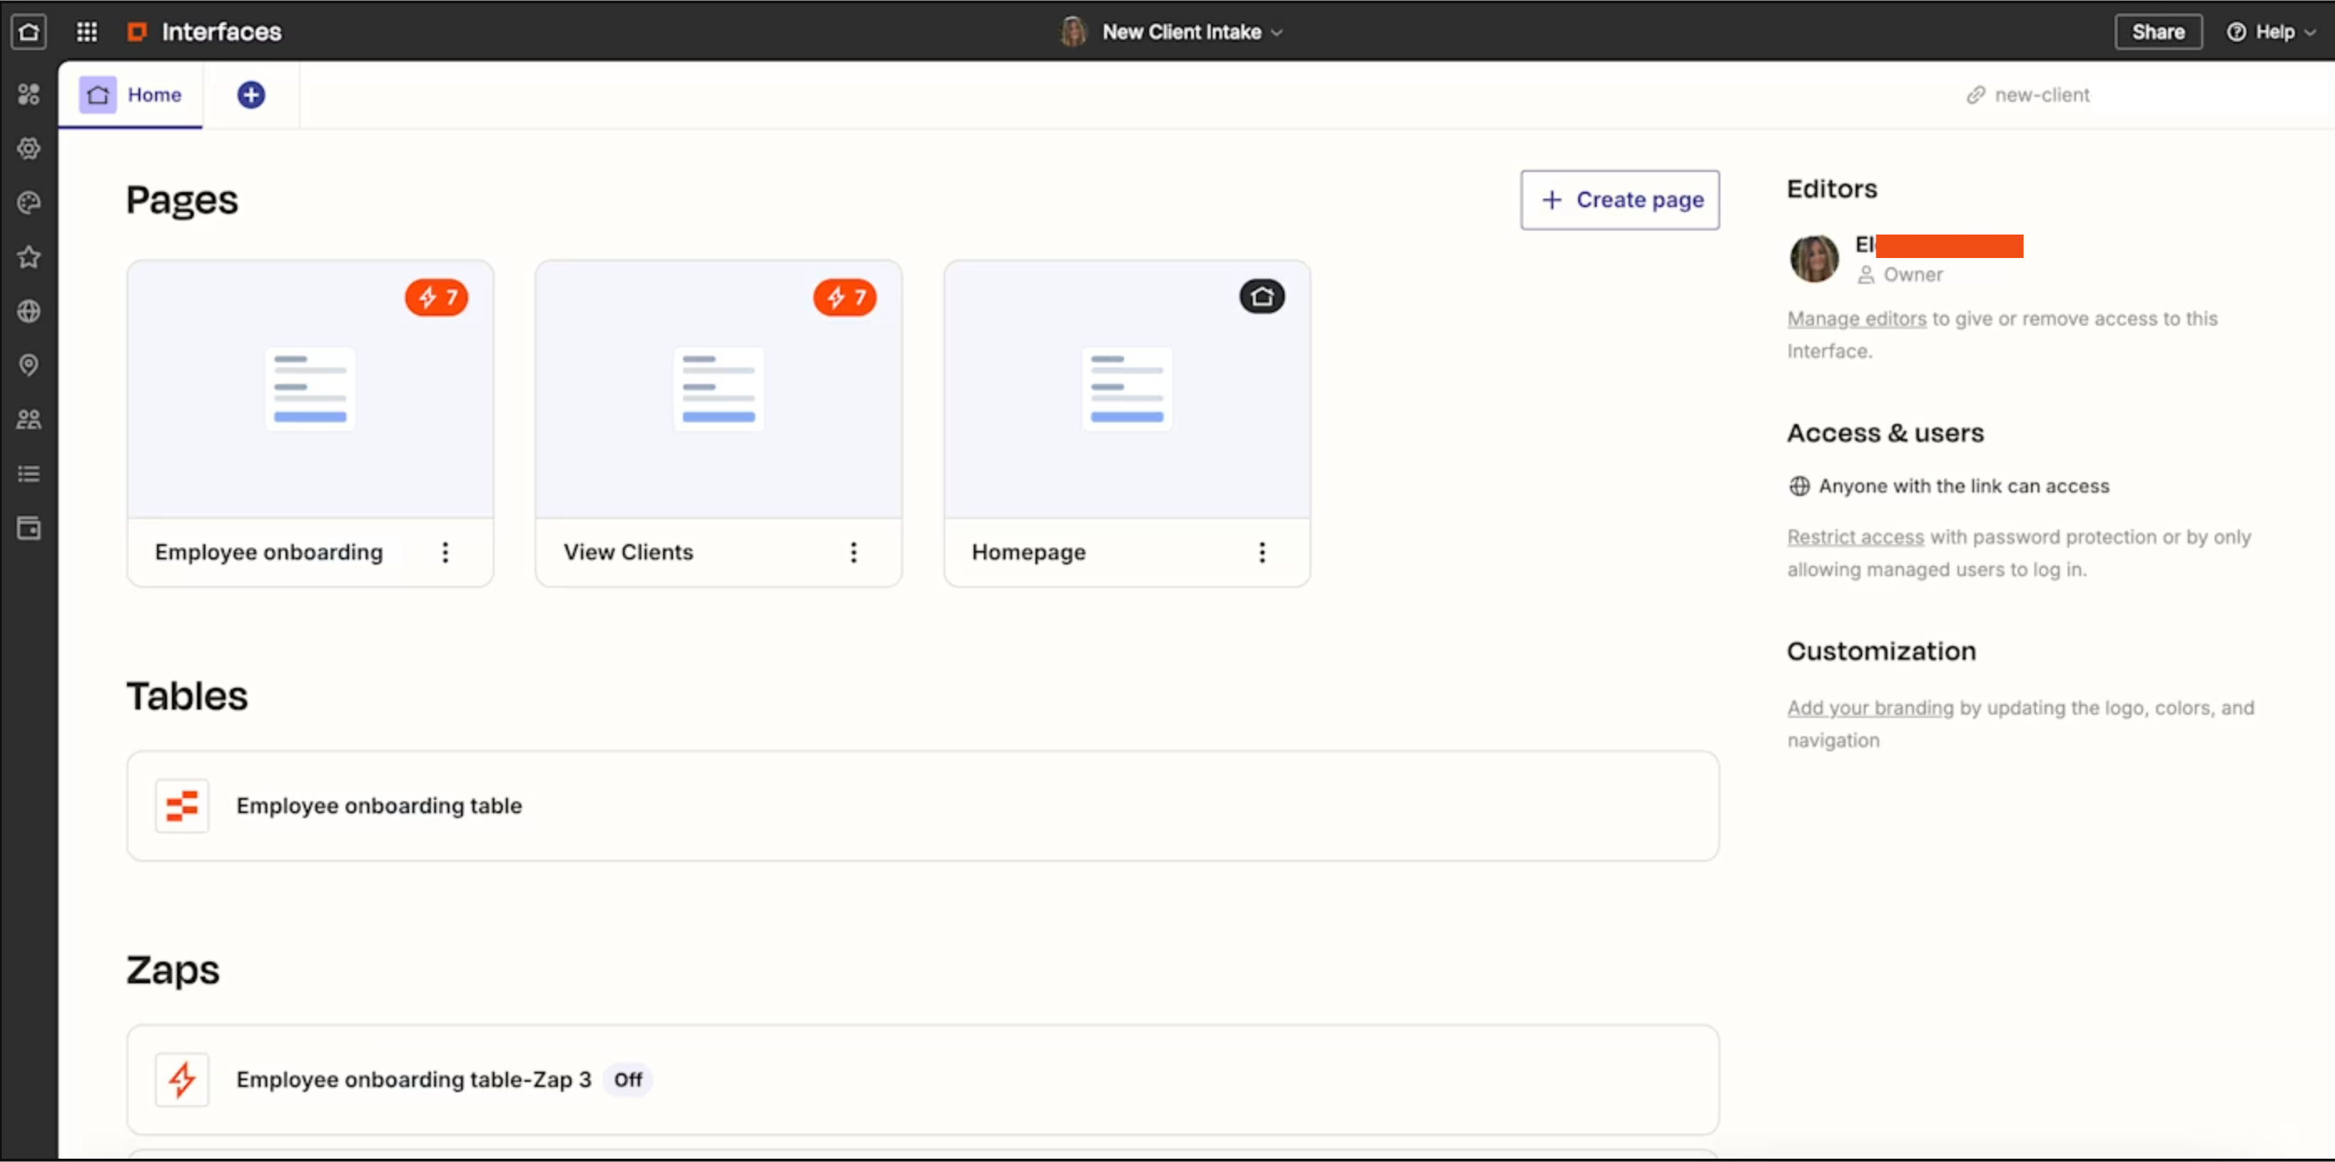Open View Clients three-dot menu
The height and width of the screenshot is (1162, 2335).
click(853, 553)
